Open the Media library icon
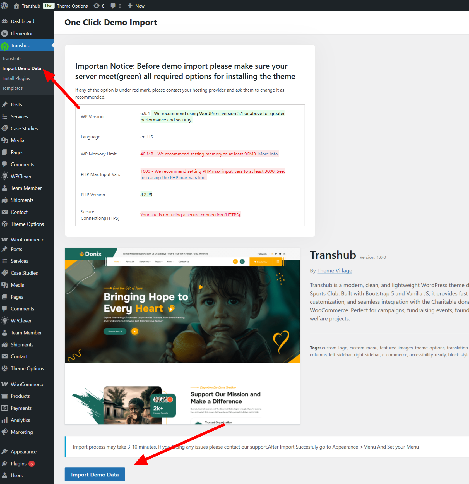The height and width of the screenshot is (484, 469). [5, 140]
